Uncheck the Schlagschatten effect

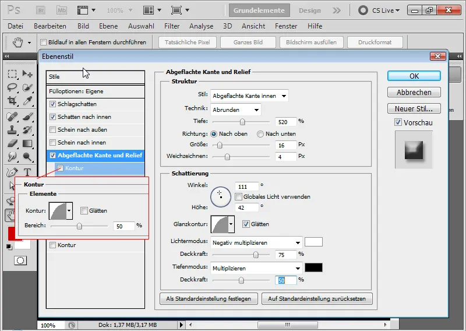click(52, 104)
